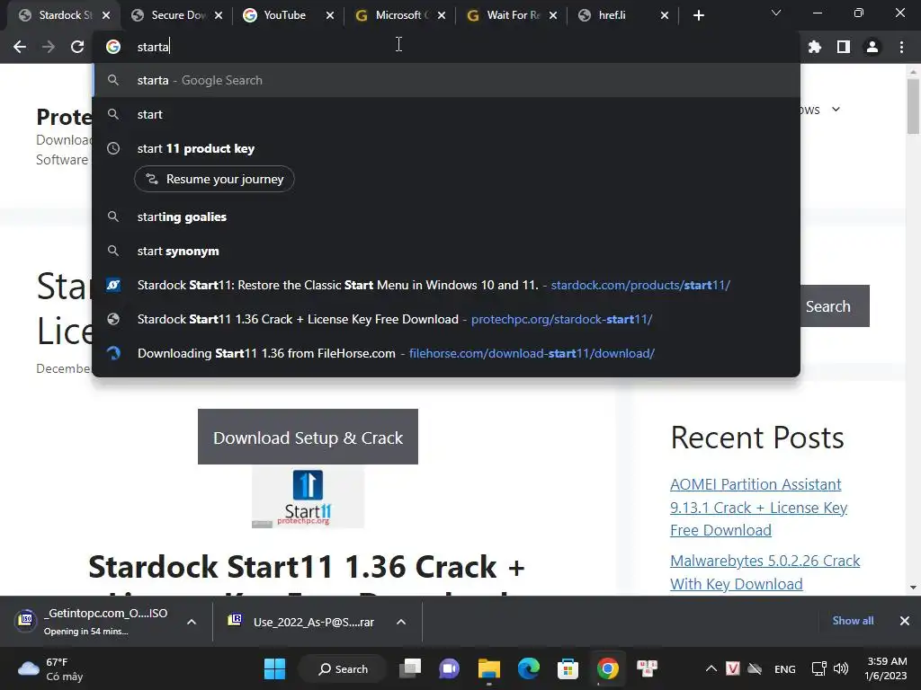This screenshot has width=921, height=690.
Task: Select 'starting goalies' suggestion
Action: coord(446,217)
